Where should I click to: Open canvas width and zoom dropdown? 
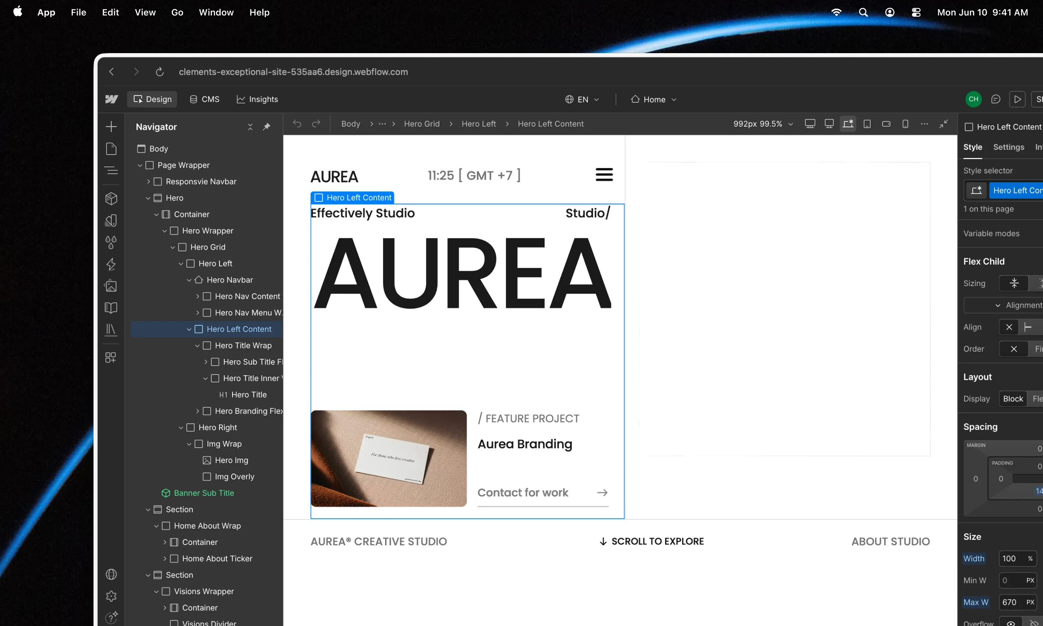[x=763, y=124]
